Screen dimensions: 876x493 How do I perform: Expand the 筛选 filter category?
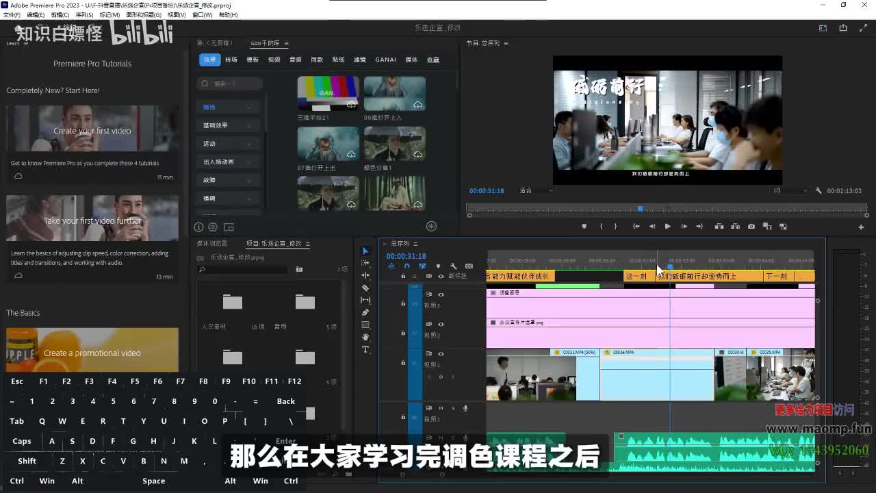(229, 107)
